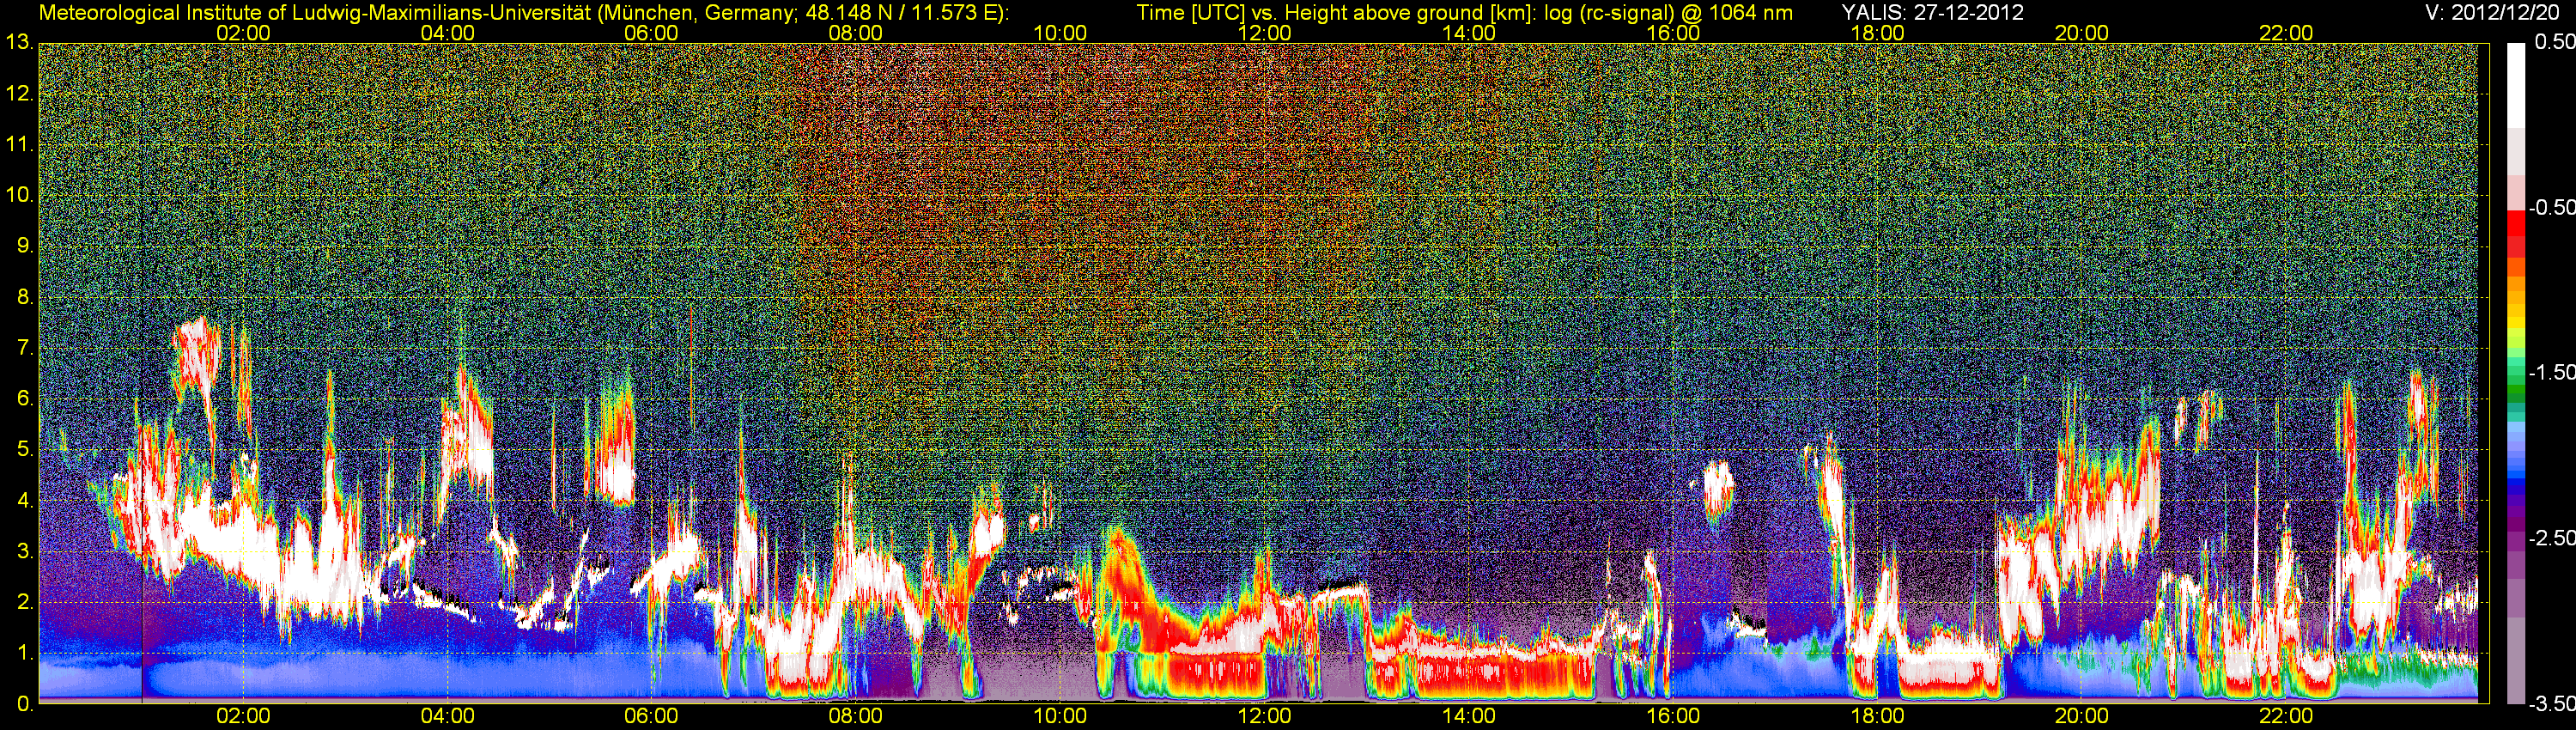Select the 8 km height axis label
The image size is (2576, 730).
(25, 297)
